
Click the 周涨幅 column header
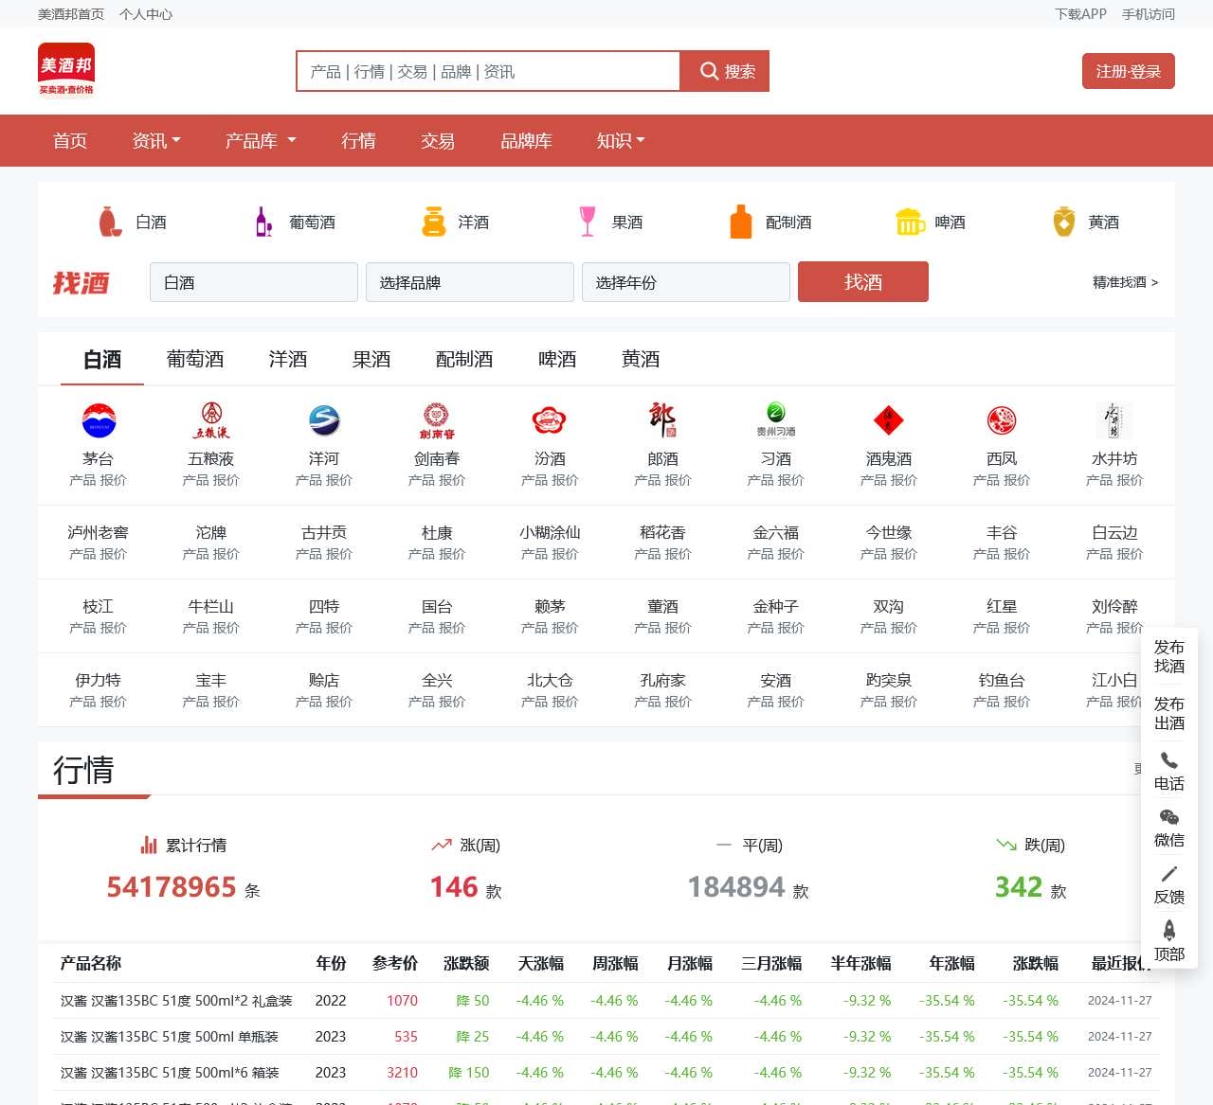[615, 963]
